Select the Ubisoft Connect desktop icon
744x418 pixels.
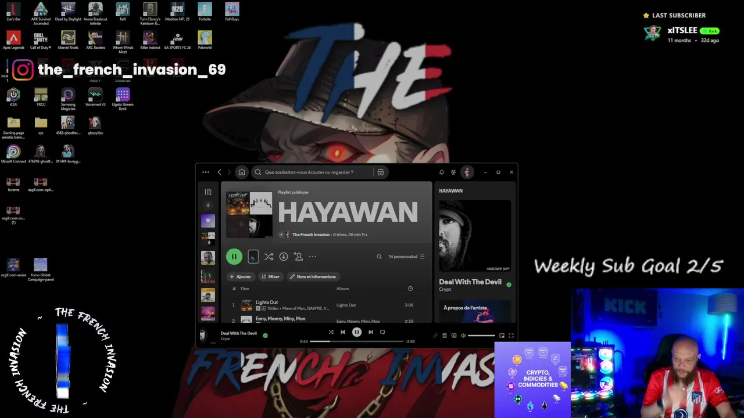coord(13,154)
